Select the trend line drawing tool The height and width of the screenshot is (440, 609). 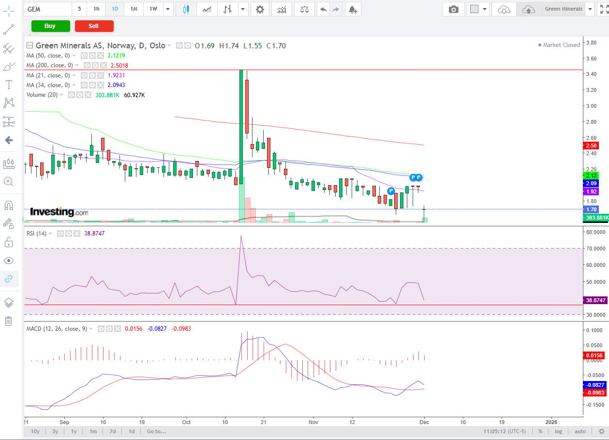point(9,30)
